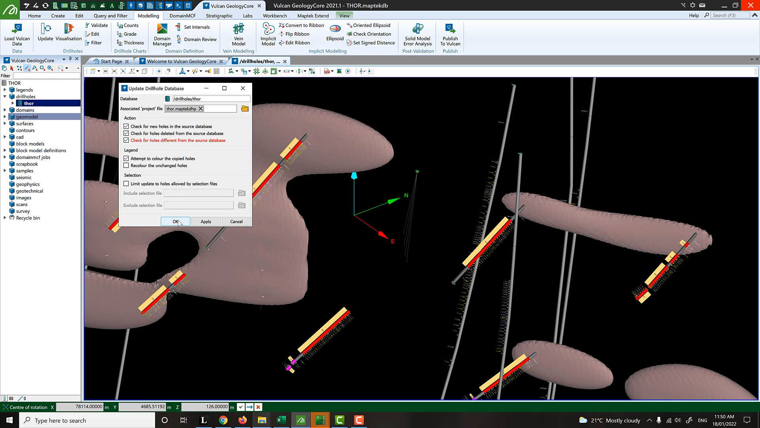Browse for associated project file

tap(245, 109)
